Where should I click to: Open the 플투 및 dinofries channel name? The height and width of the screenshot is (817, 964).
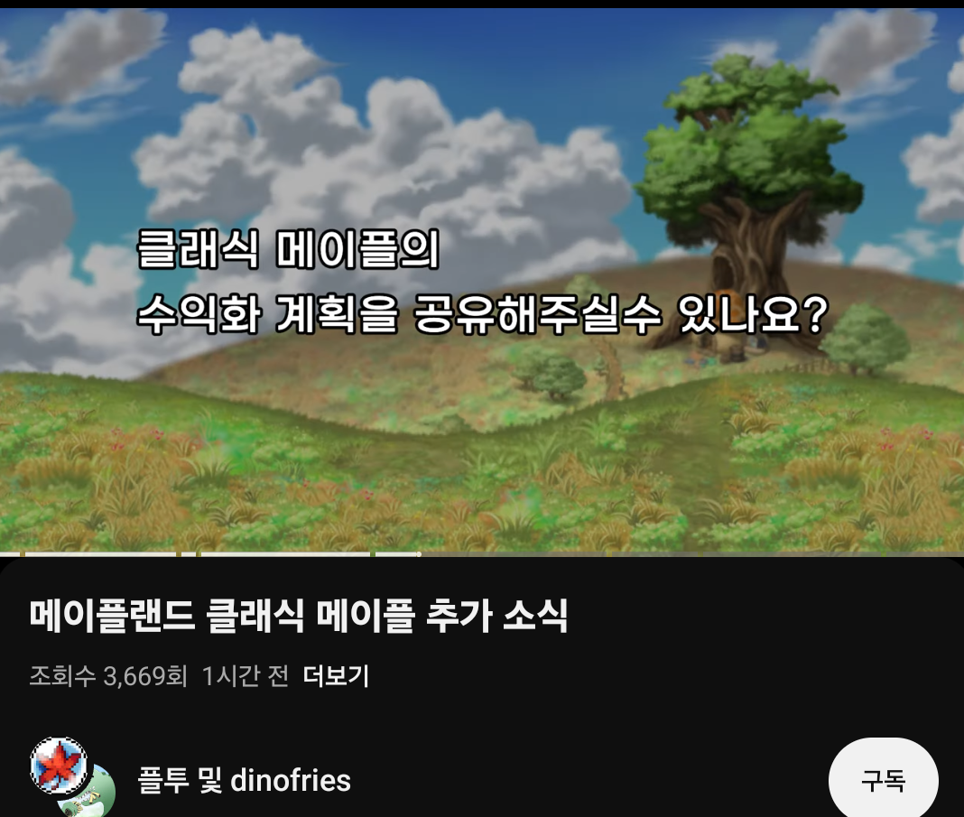(x=244, y=781)
